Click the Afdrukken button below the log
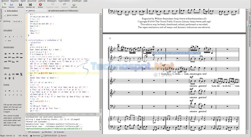Viewport: 251px width, 137px height. click(x=47, y=132)
